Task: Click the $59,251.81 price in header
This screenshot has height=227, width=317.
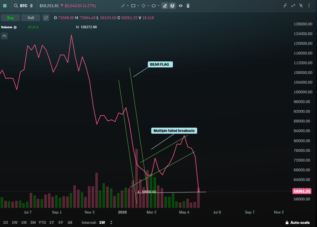Action: coord(49,6)
